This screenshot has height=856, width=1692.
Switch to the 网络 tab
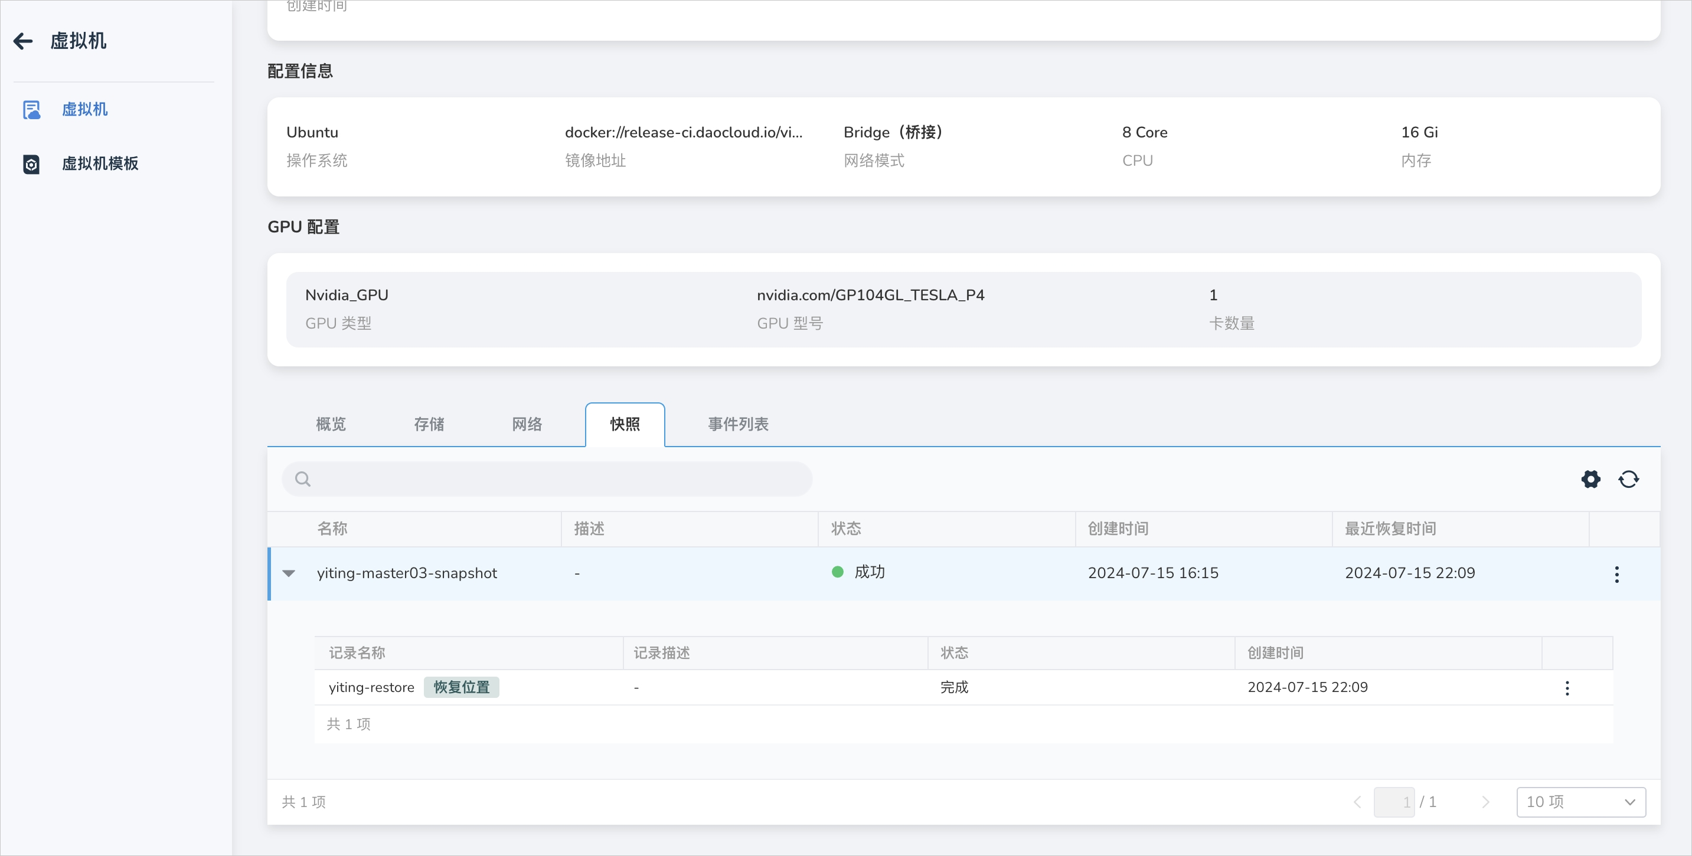pos(527,424)
